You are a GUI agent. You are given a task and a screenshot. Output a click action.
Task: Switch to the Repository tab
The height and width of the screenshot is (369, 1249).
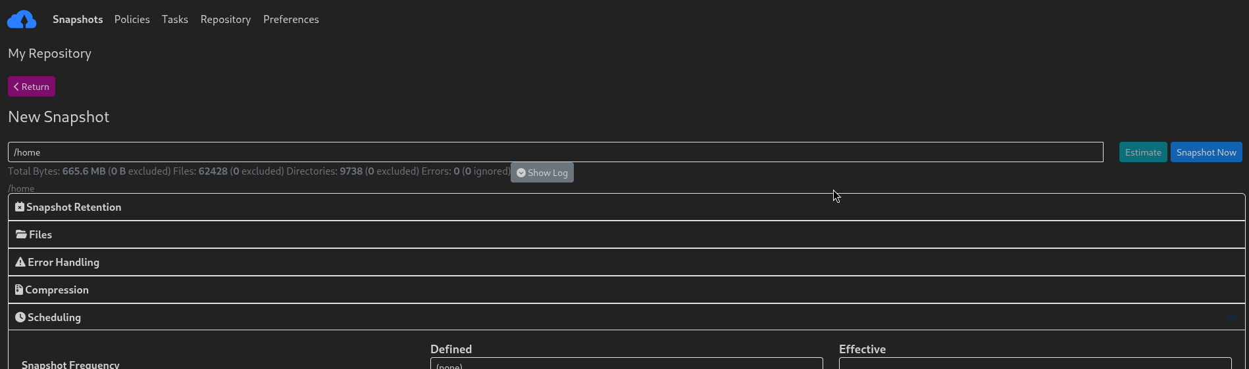coord(226,20)
